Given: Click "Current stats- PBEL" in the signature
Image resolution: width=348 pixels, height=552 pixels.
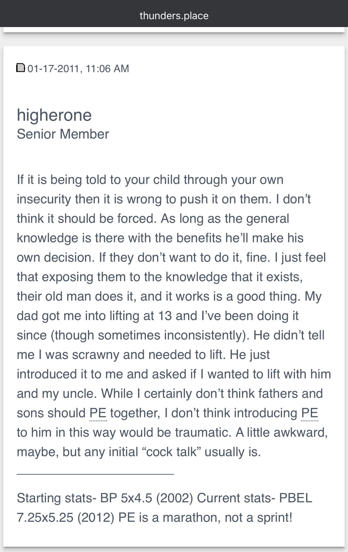Looking at the screenshot, I should click(x=254, y=498).
